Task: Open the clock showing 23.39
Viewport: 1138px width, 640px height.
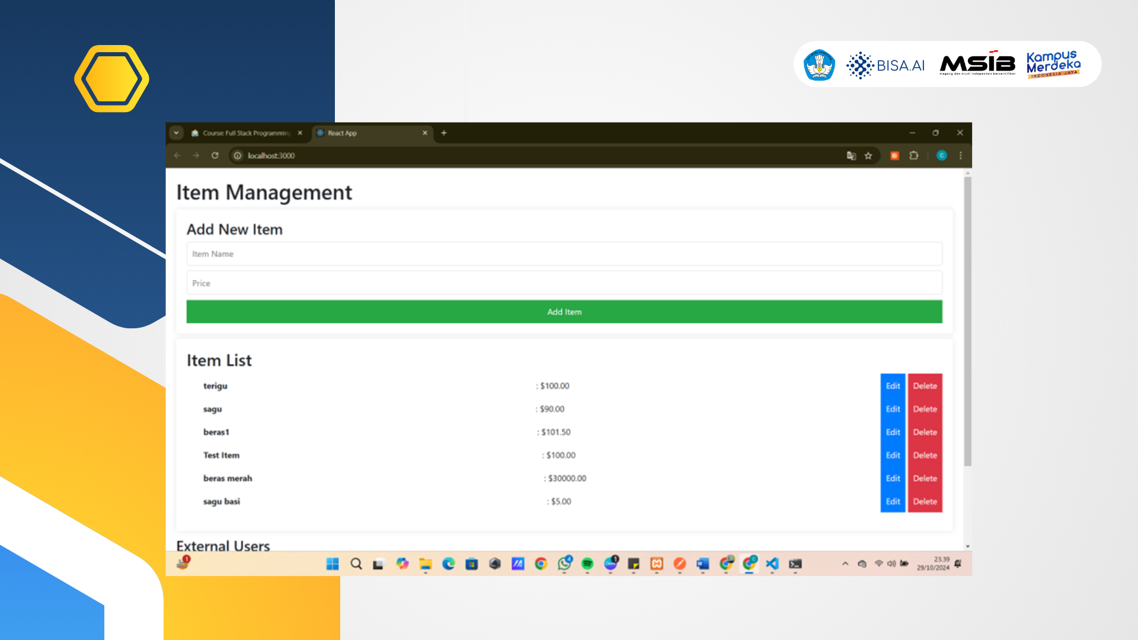Action: tap(934, 564)
